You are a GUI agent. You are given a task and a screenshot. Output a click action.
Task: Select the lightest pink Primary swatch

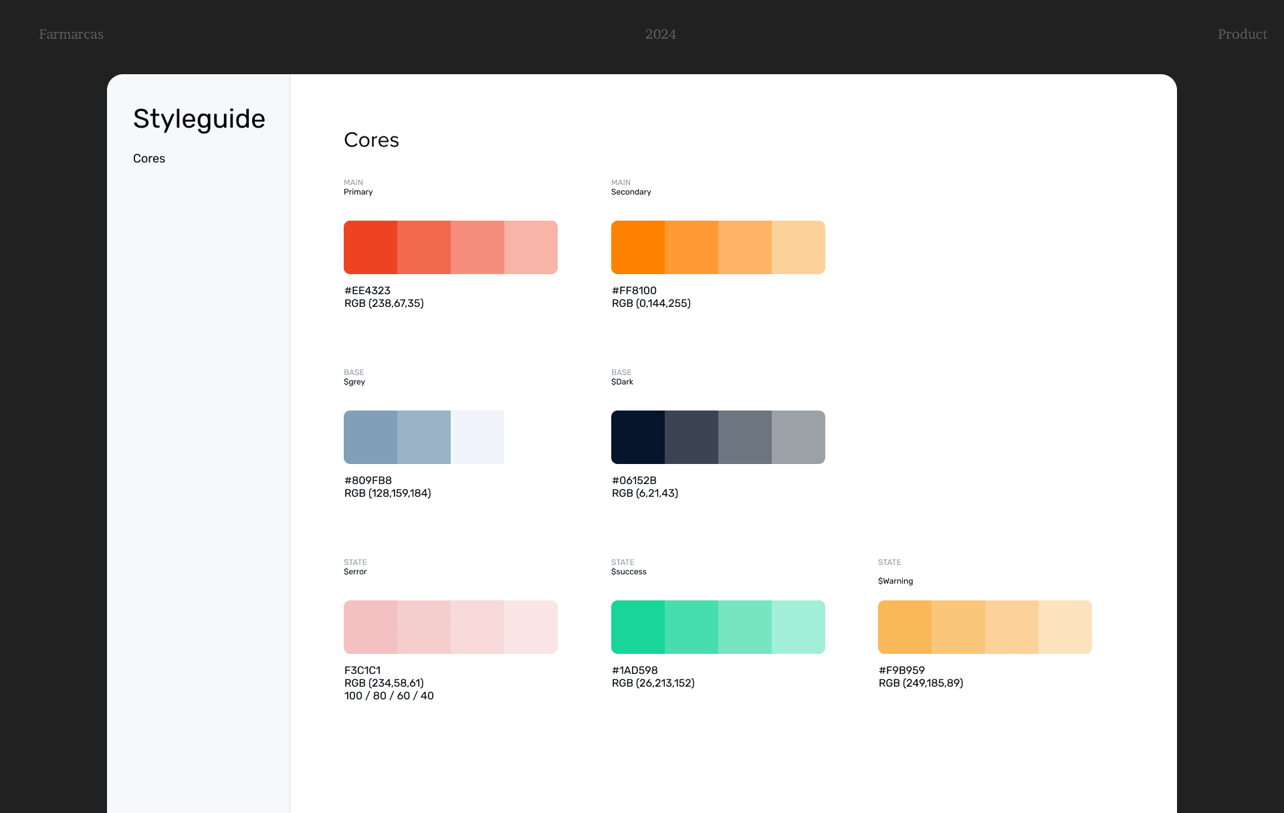click(531, 247)
